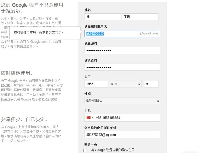Screen dimensions: 198x153
Task: Click the birth year field 1986
Action: [x=96, y=84]
